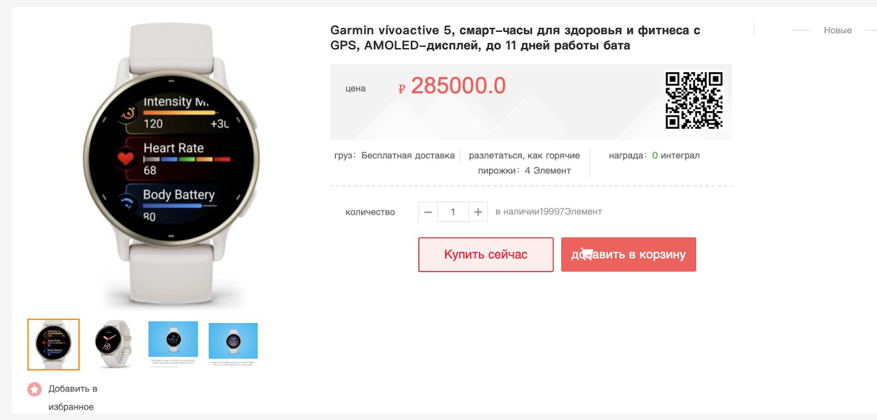Switch to the 'Новые' tab

click(x=838, y=30)
